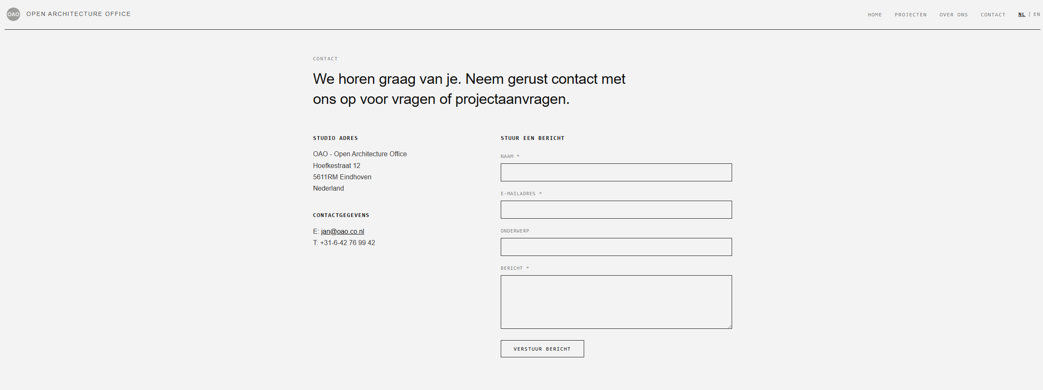Click the Naam field label
The width and height of the screenshot is (1043, 390).
[510, 156]
